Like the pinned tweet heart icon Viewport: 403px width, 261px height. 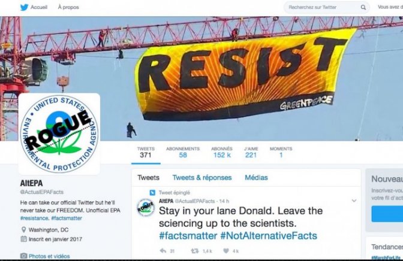226,251
